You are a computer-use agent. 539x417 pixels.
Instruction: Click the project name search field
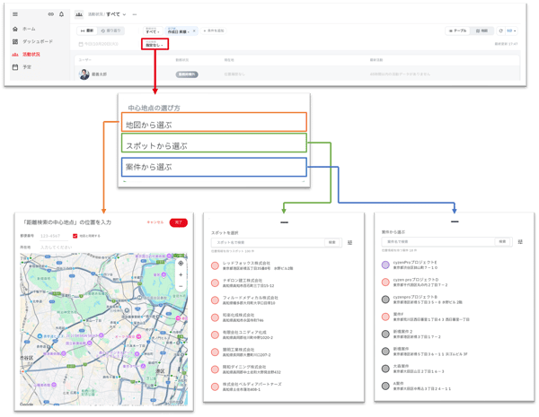click(438, 242)
